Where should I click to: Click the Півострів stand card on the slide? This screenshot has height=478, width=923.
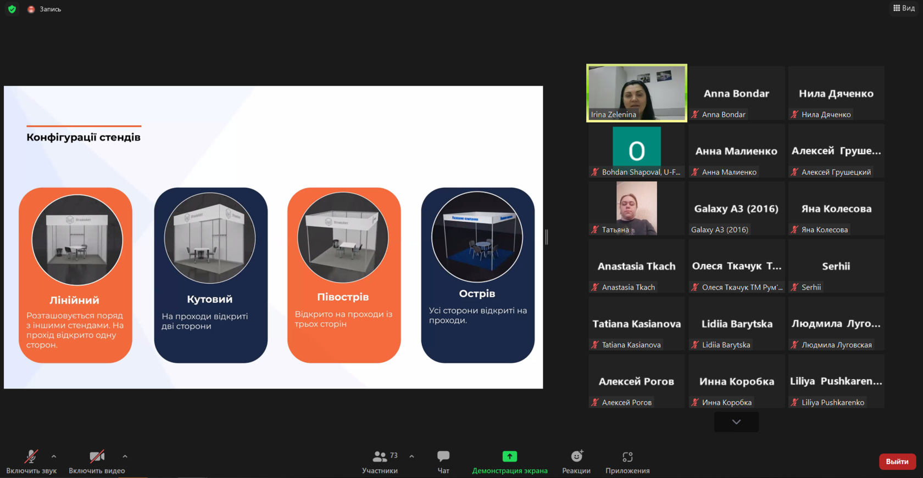coord(344,275)
